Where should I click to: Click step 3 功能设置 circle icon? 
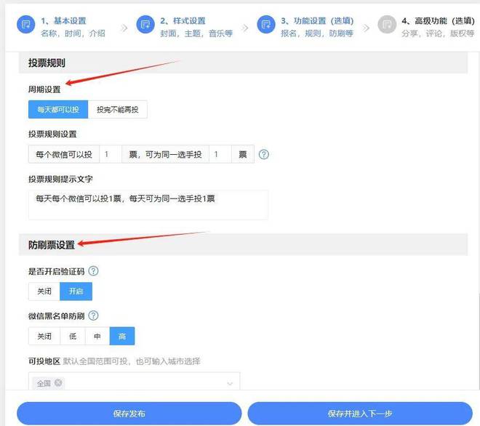266,25
